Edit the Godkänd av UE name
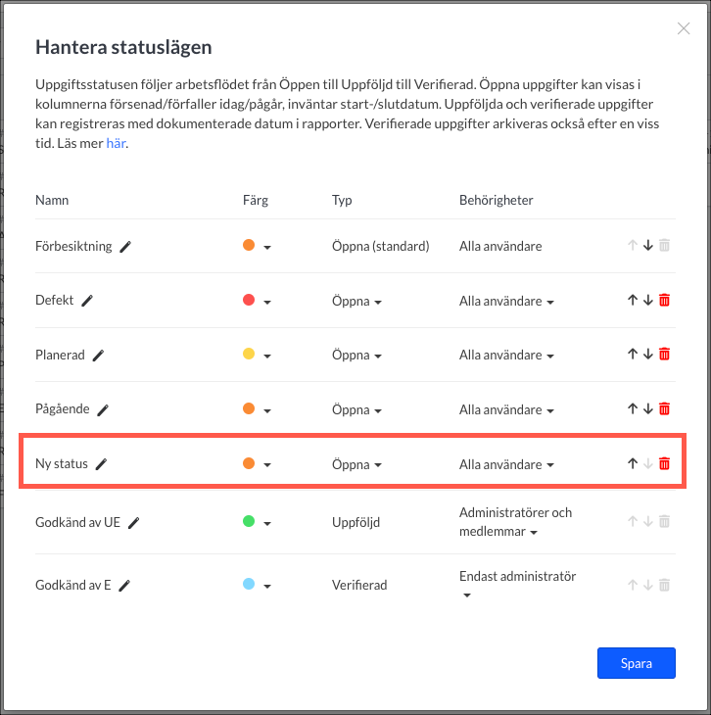This screenshot has width=711, height=715. click(x=134, y=523)
